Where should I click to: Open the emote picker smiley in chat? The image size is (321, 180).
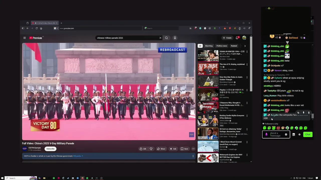point(286,134)
